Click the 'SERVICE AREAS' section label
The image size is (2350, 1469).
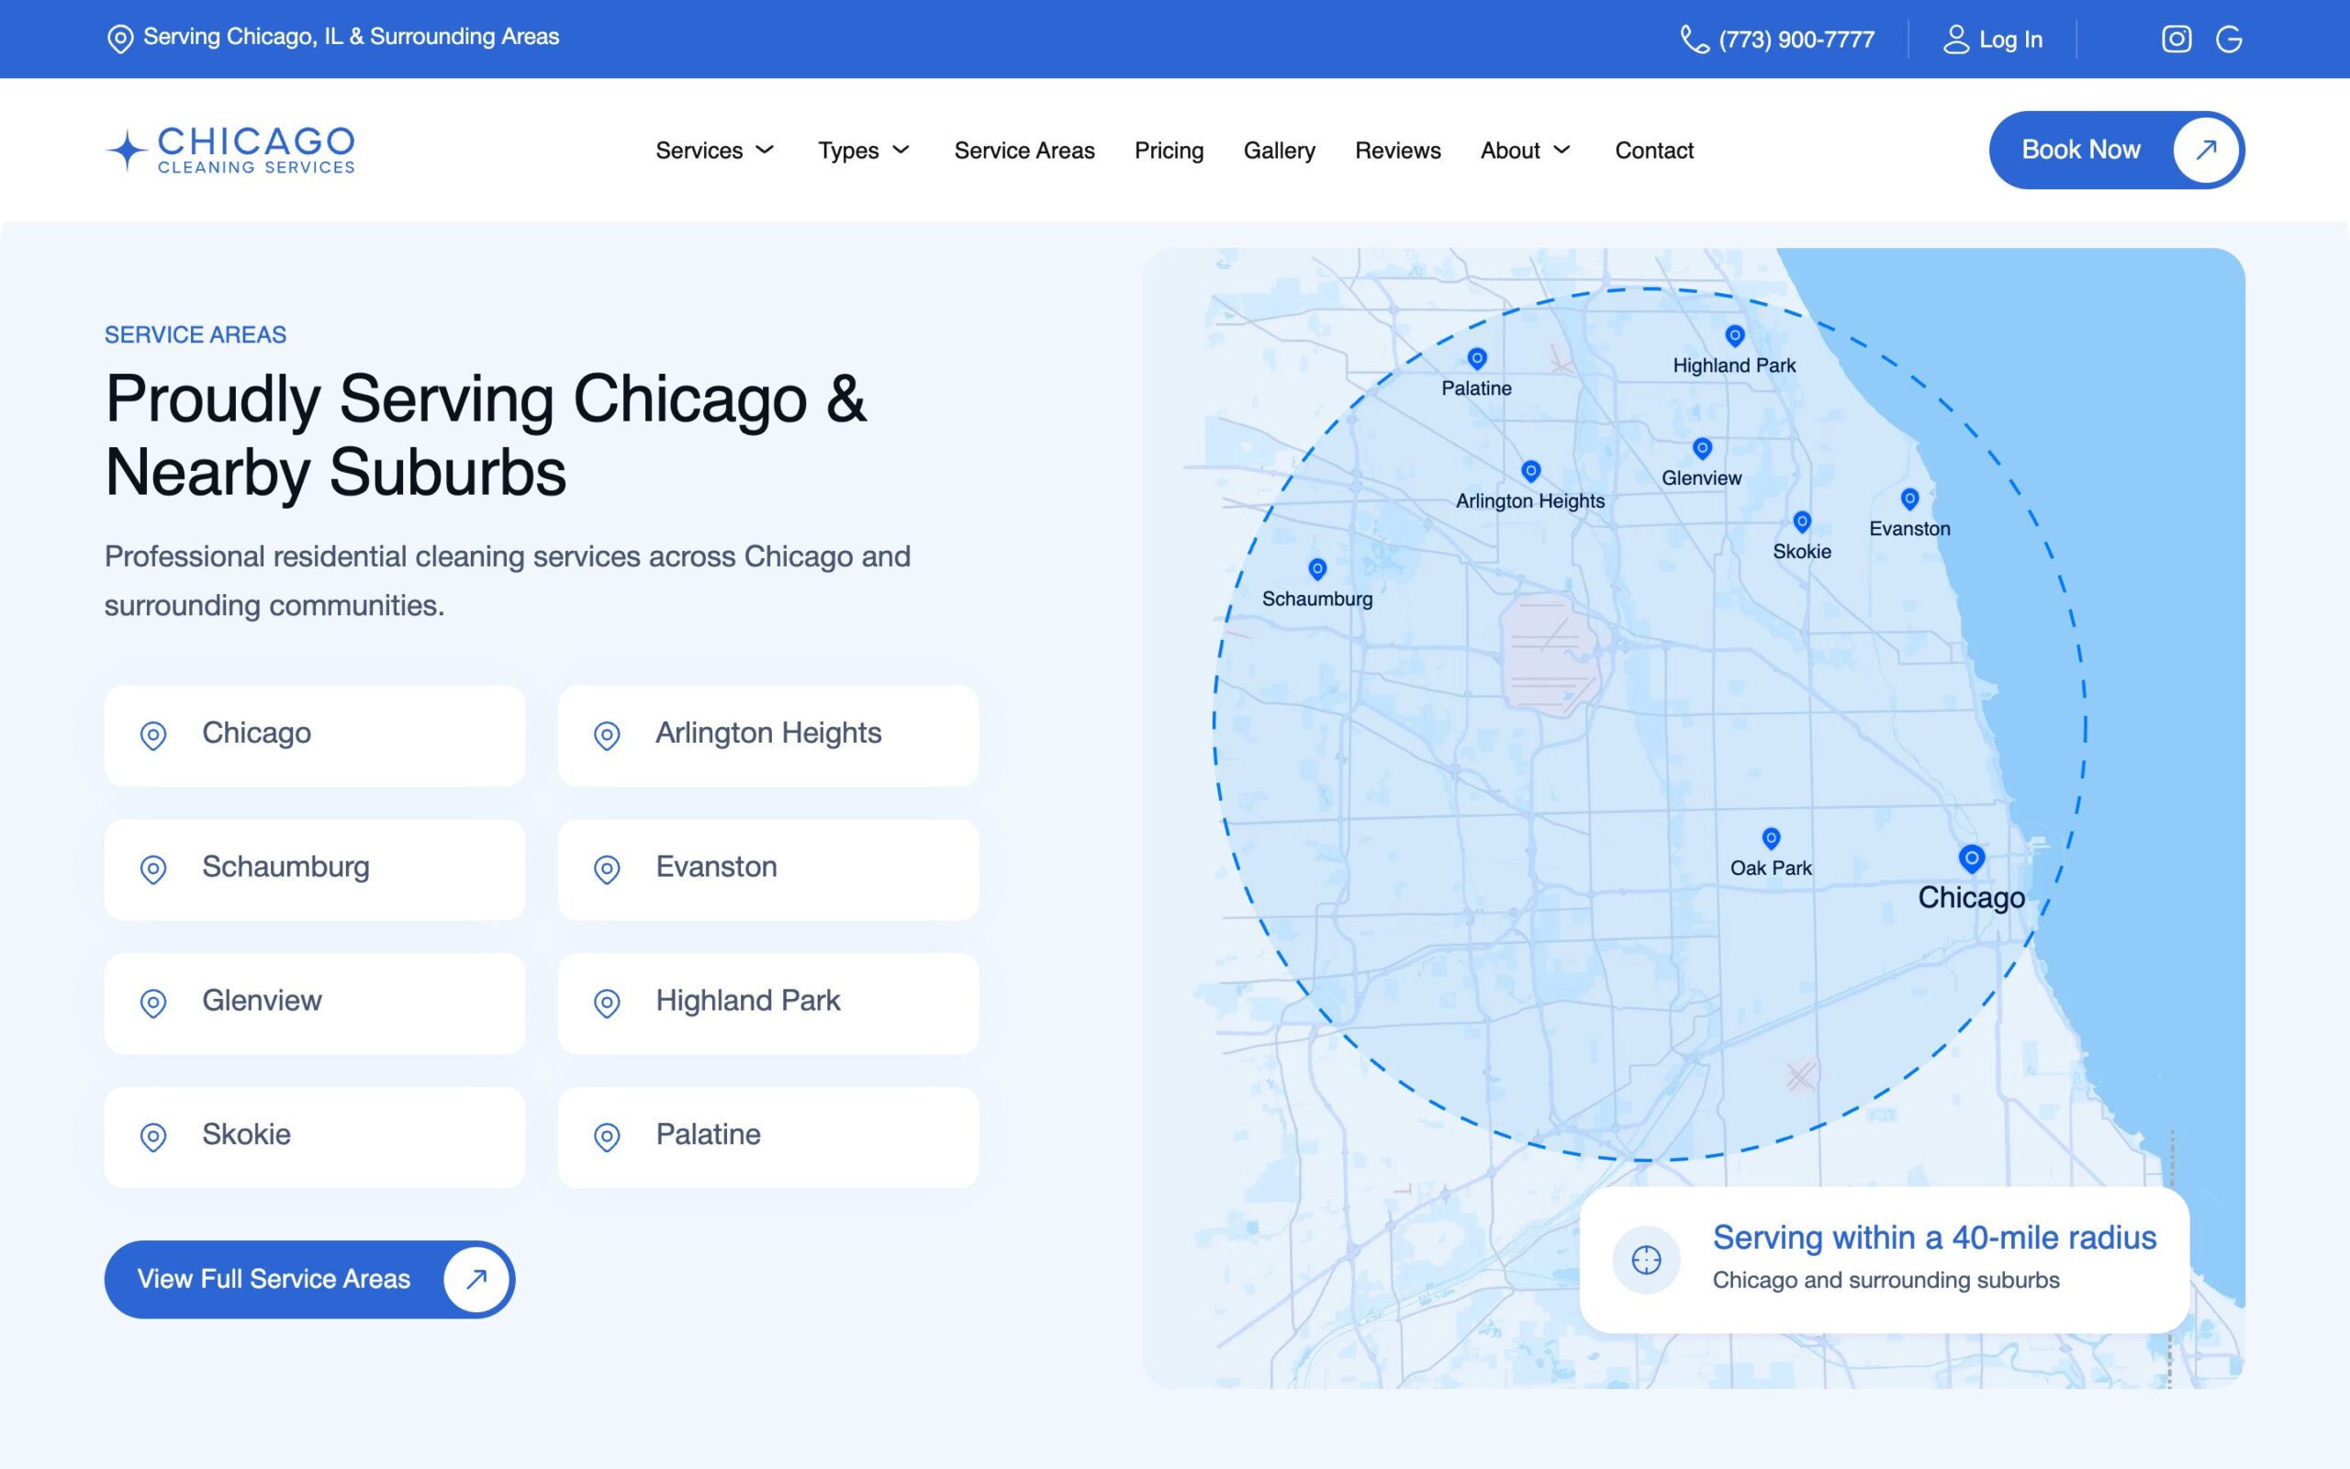click(196, 334)
